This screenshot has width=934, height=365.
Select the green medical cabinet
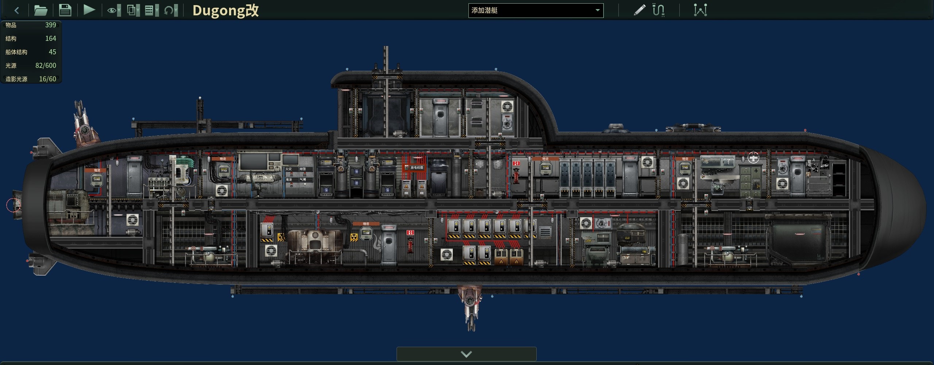(x=751, y=181)
